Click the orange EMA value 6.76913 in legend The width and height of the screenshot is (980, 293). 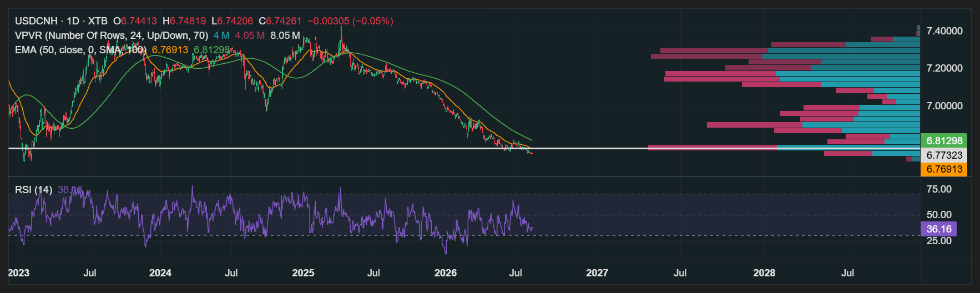pyautogui.click(x=170, y=50)
